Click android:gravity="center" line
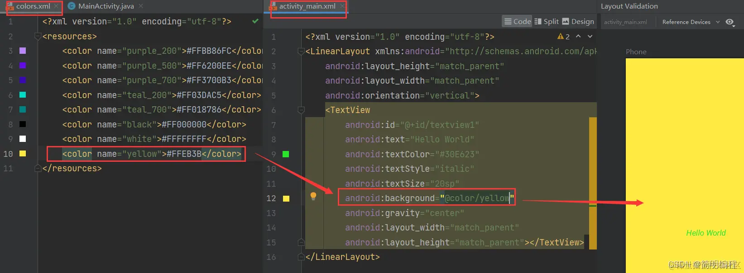This screenshot has height=273, width=744. (404, 213)
